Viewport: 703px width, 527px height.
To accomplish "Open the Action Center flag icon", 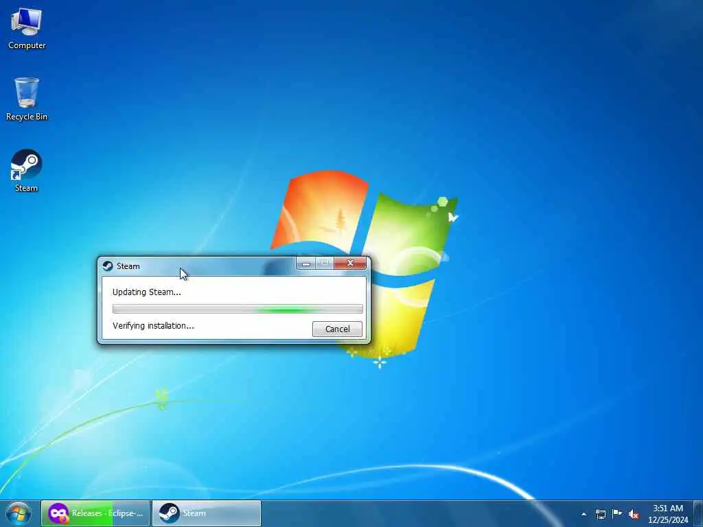I will click(x=617, y=514).
